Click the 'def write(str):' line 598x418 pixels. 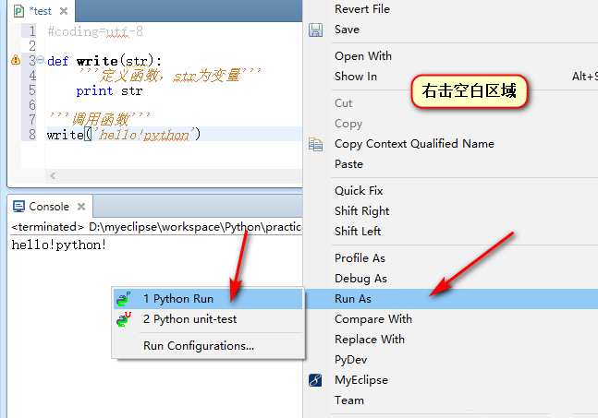(104, 61)
